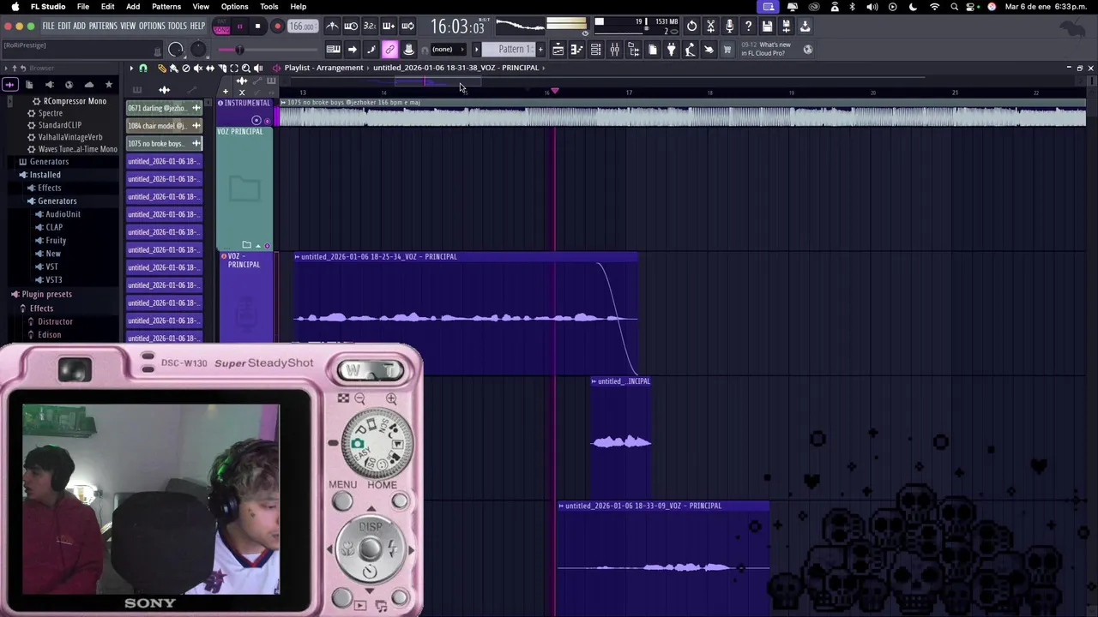Open the TOOLS menu in FL toolbar
Viewport: 1098px width, 617px height.
pyautogui.click(x=178, y=27)
